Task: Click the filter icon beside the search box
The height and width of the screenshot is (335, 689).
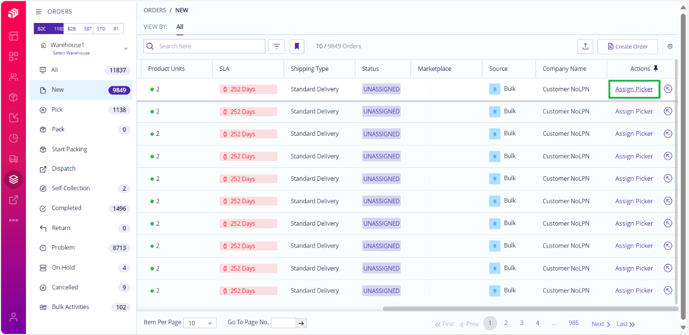Action: coord(276,46)
